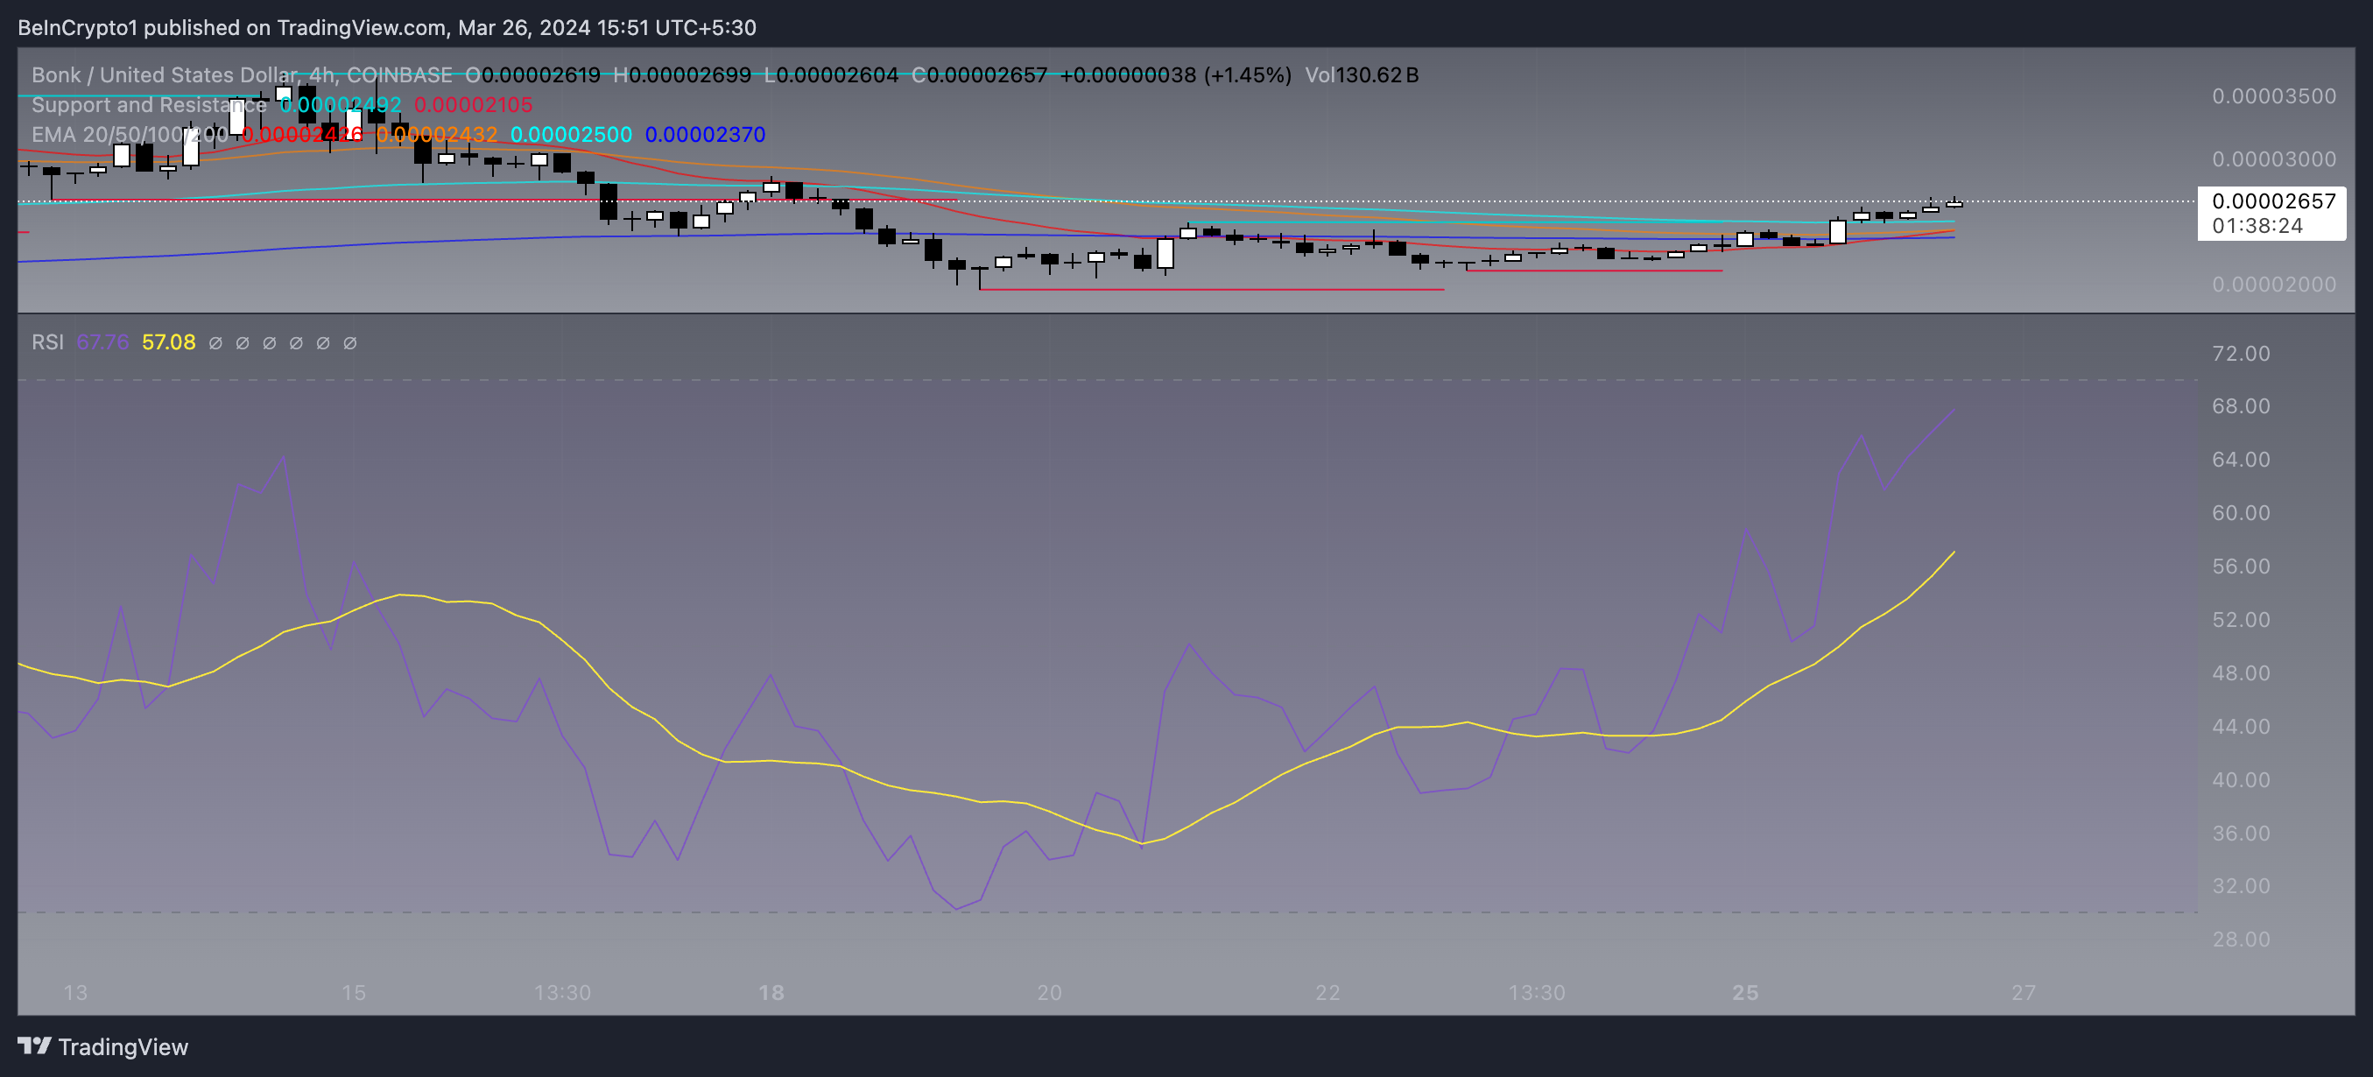Select the RSI indicator legend label

(47, 342)
